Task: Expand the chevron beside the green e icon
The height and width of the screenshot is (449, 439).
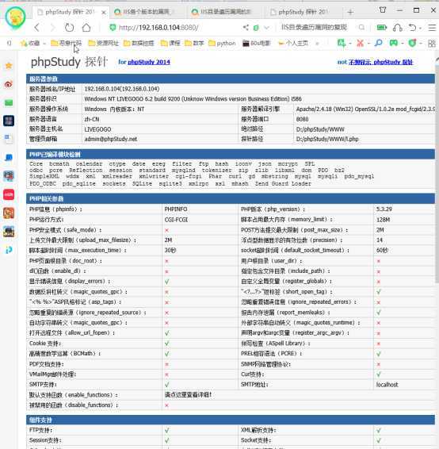Action: 266,28
